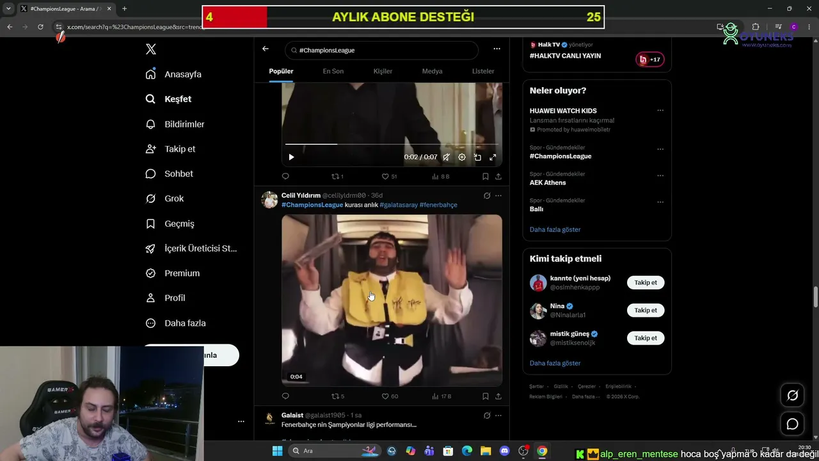This screenshot has width=819, height=461.
Task: Reply to Celil Yıldırım's post
Action: [285, 396]
